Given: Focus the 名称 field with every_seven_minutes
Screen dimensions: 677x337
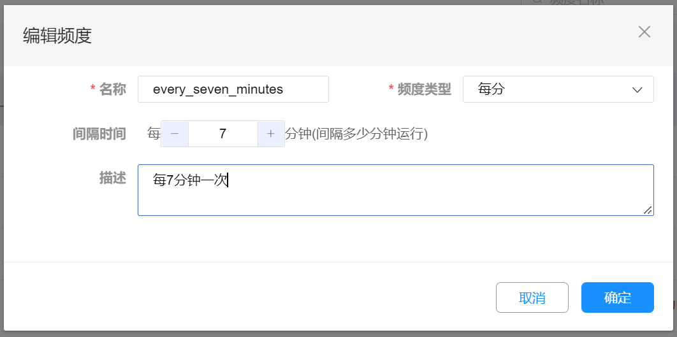Looking at the screenshot, I should click(x=233, y=89).
